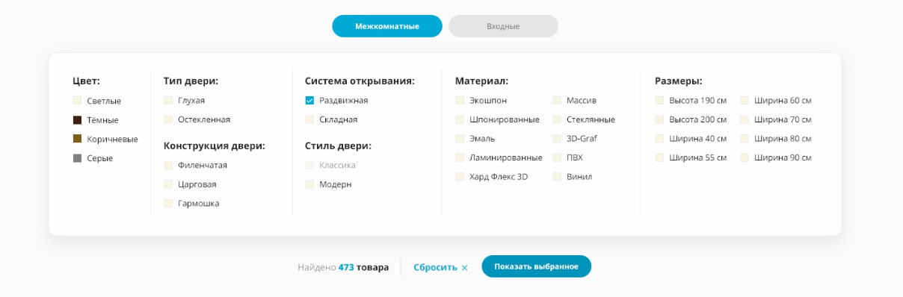Click the Стиль двери: heading

point(338,146)
